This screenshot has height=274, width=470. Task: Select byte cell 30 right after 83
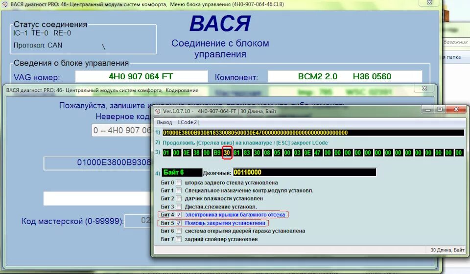pyautogui.click(x=257, y=153)
